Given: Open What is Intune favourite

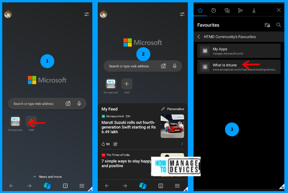Looking at the screenshot, I should (239, 67).
